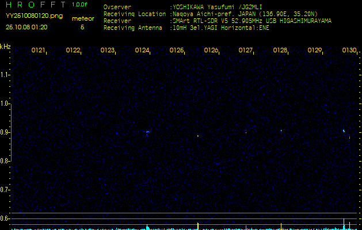Click the 0129 time marker
The width and height of the screenshot is (362, 230).
(x=314, y=50)
